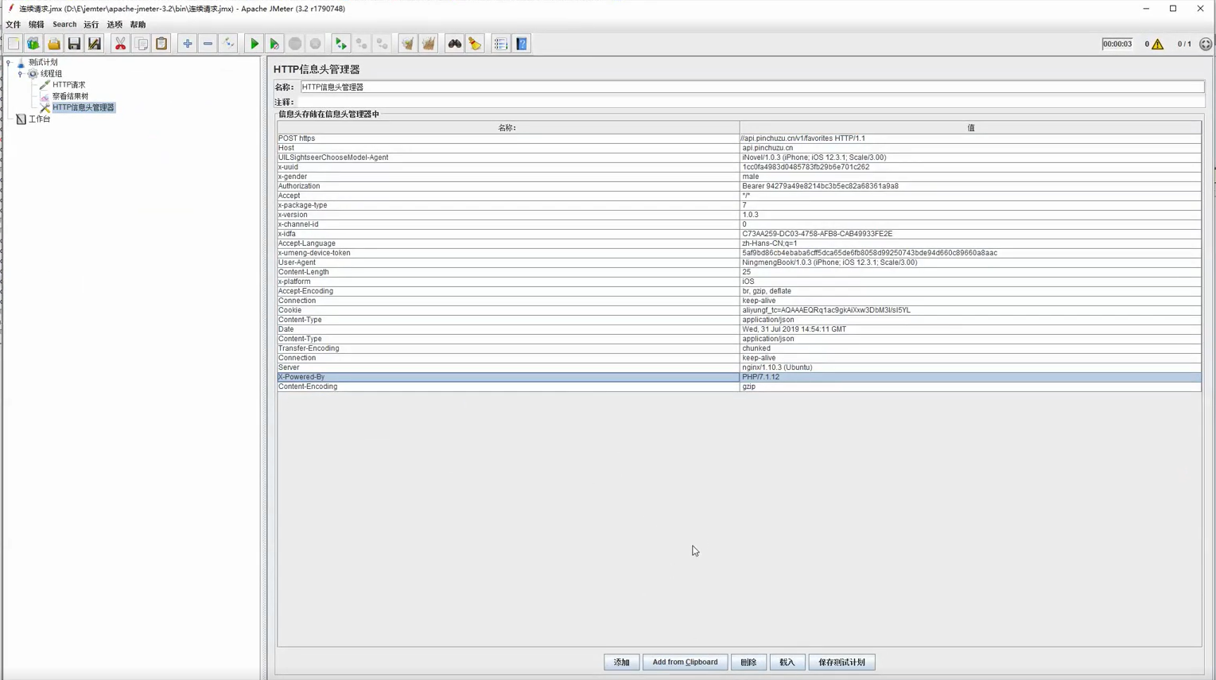Select the Authorization header name cell
The image size is (1216, 680).
tap(508, 186)
